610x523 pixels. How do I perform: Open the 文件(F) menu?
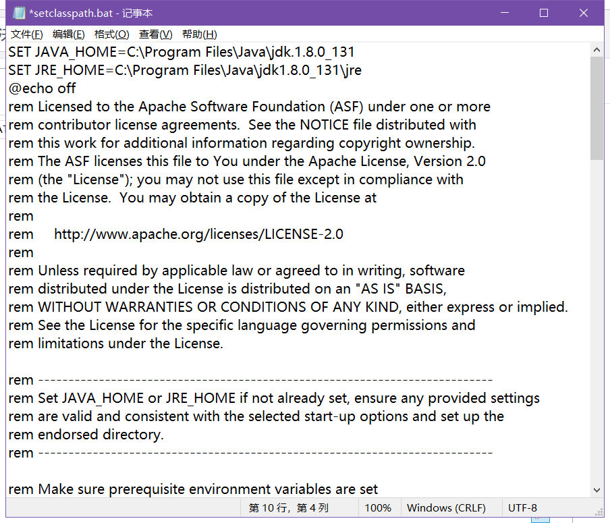click(26, 34)
